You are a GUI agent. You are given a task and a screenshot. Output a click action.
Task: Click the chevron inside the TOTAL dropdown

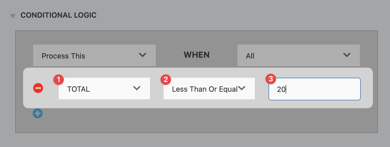137,89
